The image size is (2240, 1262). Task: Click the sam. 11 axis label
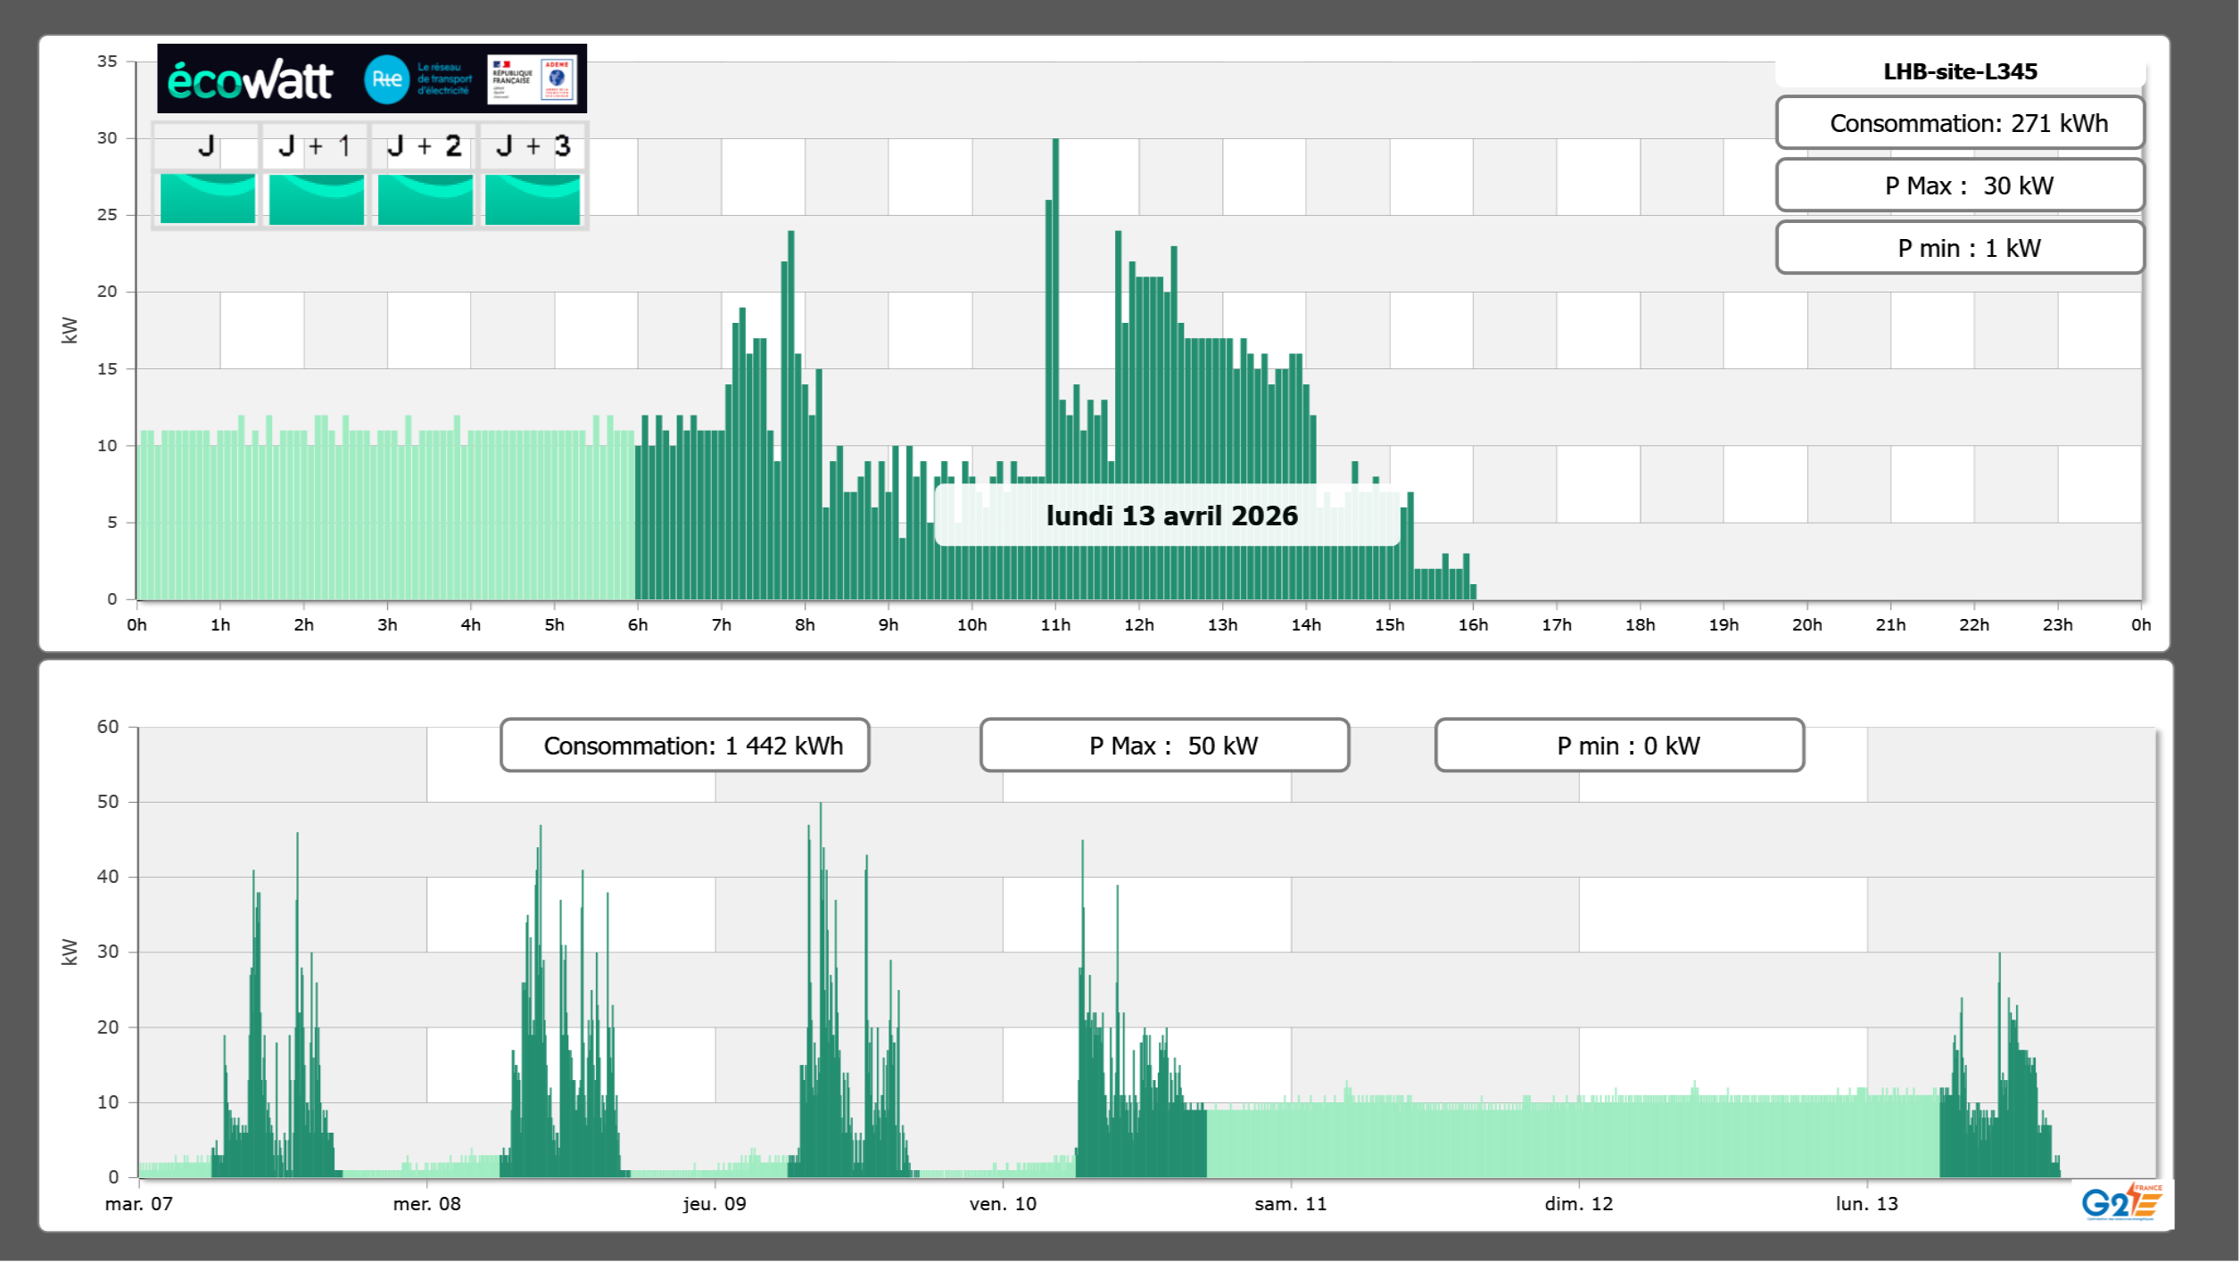click(1290, 1203)
